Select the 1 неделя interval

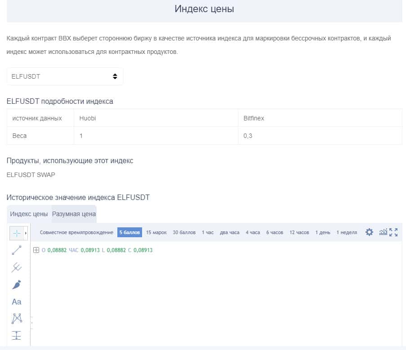(x=347, y=232)
